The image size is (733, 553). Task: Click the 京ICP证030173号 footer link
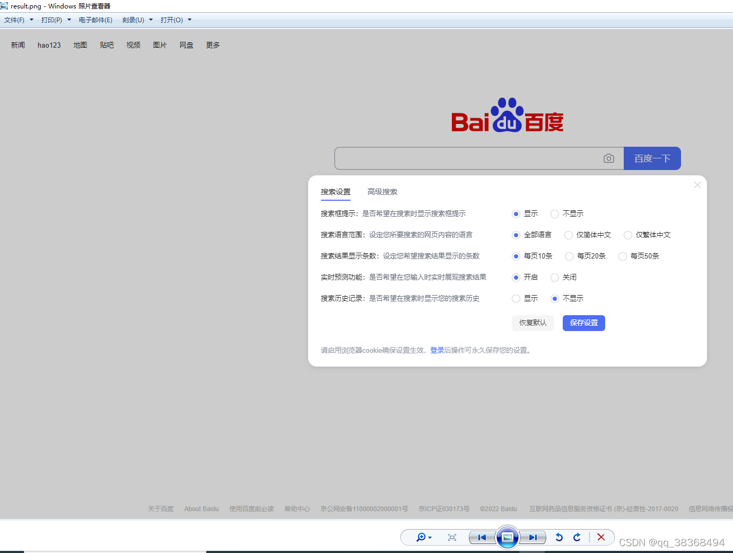(444, 509)
